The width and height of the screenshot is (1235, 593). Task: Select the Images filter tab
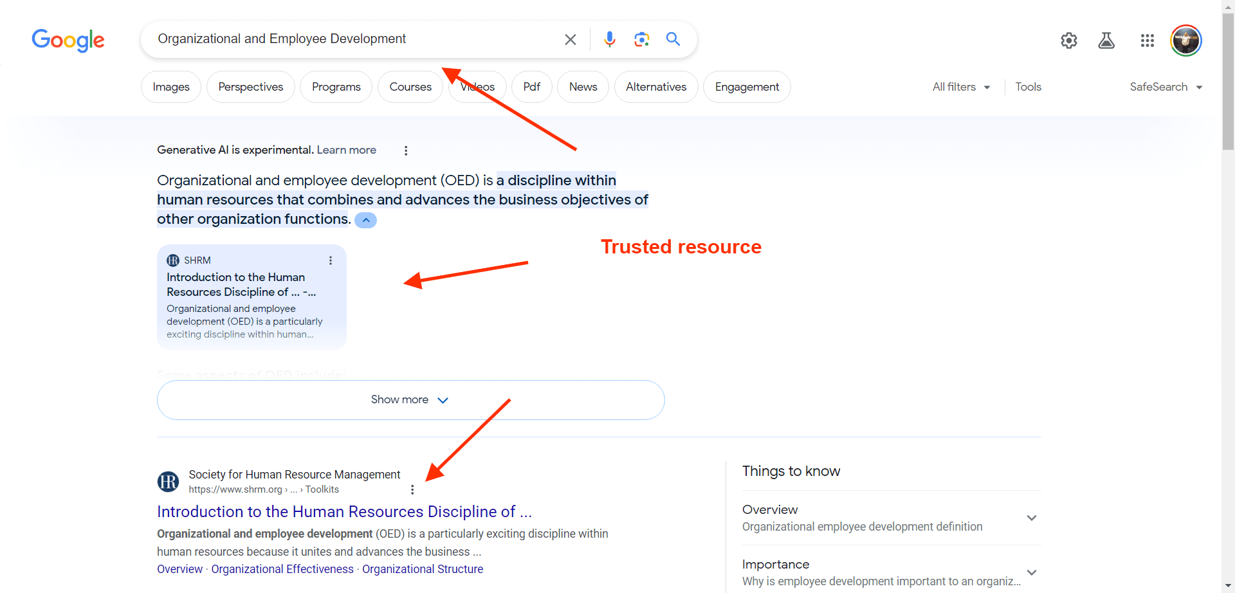(x=171, y=87)
